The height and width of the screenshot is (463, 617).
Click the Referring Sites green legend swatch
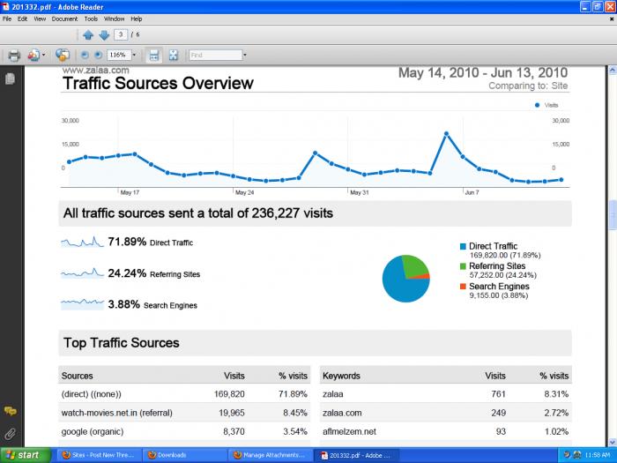click(x=463, y=266)
